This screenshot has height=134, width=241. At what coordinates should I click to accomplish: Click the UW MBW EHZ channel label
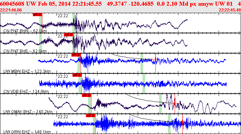click(27, 71)
